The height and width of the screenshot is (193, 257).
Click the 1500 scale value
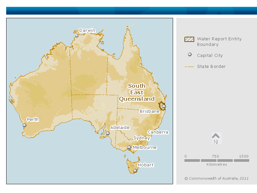pyautogui.click(x=244, y=156)
